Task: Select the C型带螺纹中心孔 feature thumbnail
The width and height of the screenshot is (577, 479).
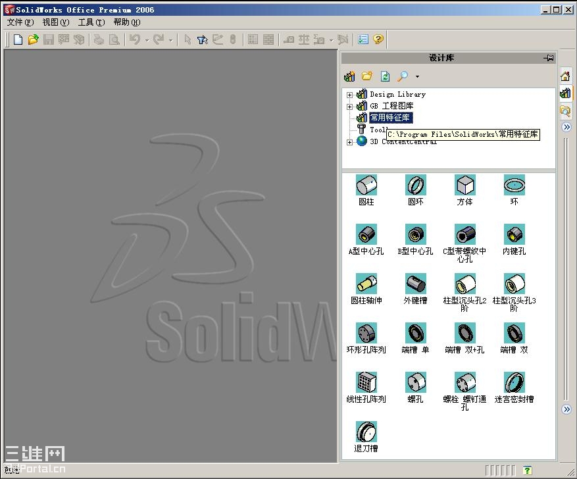Action: coord(464,234)
